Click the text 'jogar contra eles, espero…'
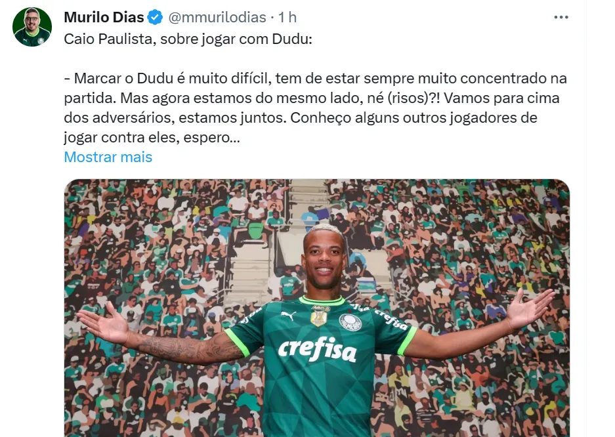This screenshot has height=437, width=615. click(x=152, y=137)
